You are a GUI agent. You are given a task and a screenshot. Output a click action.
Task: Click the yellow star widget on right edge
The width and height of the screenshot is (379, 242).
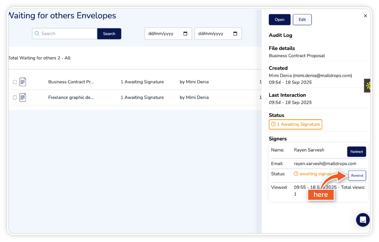368,86
